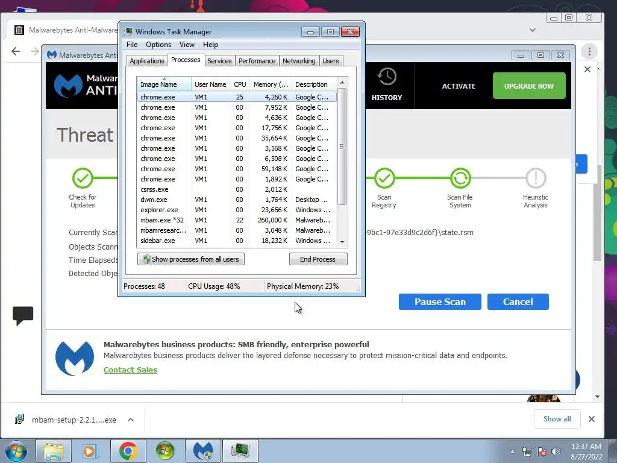Expand mbam-setup download options chevron
The image size is (617, 463).
click(131, 420)
